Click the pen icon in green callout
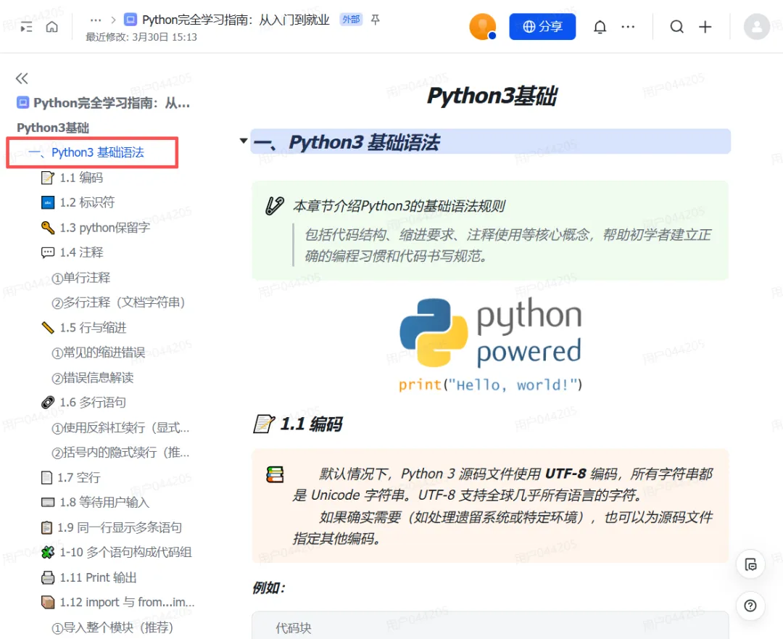Screen dimensions: 783x639 (274, 206)
